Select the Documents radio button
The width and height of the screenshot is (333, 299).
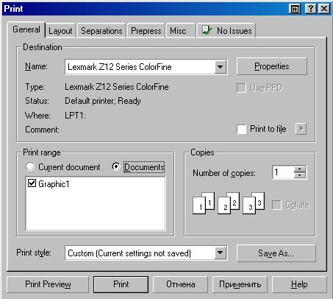116,166
